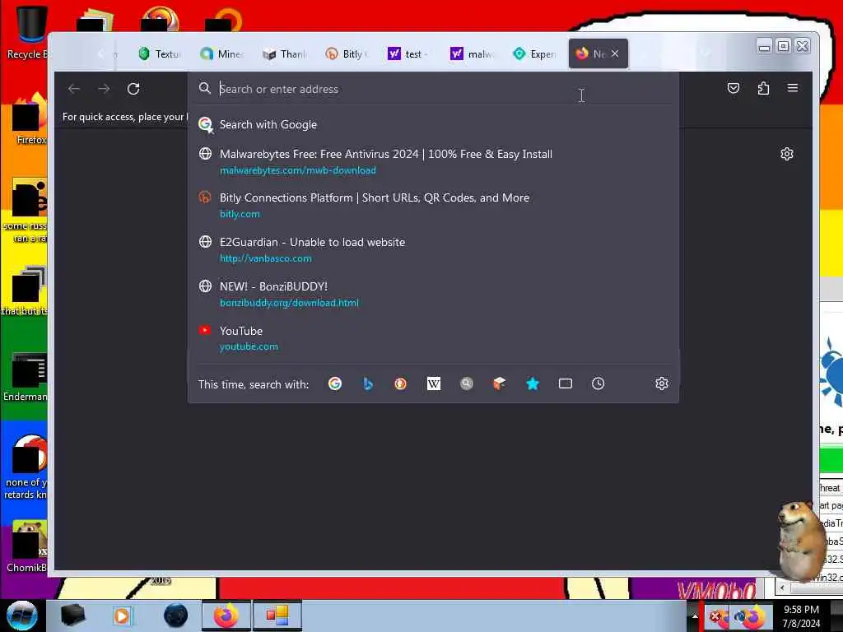Open Firefox from the taskbar
This screenshot has width=843, height=632.
coord(226,616)
